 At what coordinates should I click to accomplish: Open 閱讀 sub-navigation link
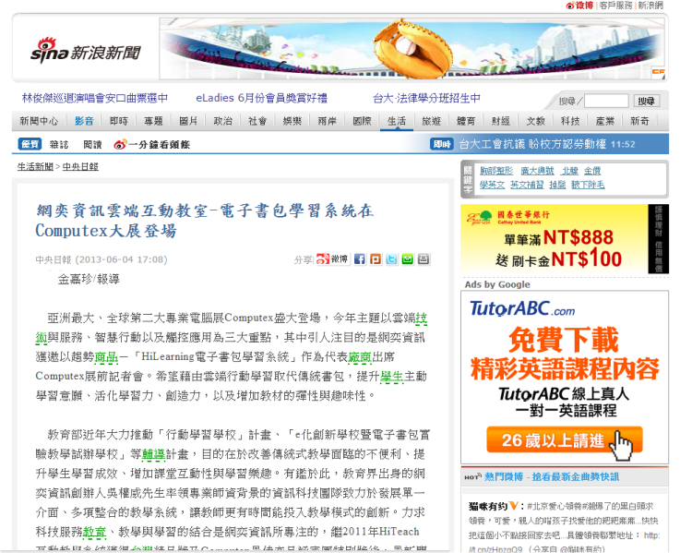pyautogui.click(x=92, y=144)
